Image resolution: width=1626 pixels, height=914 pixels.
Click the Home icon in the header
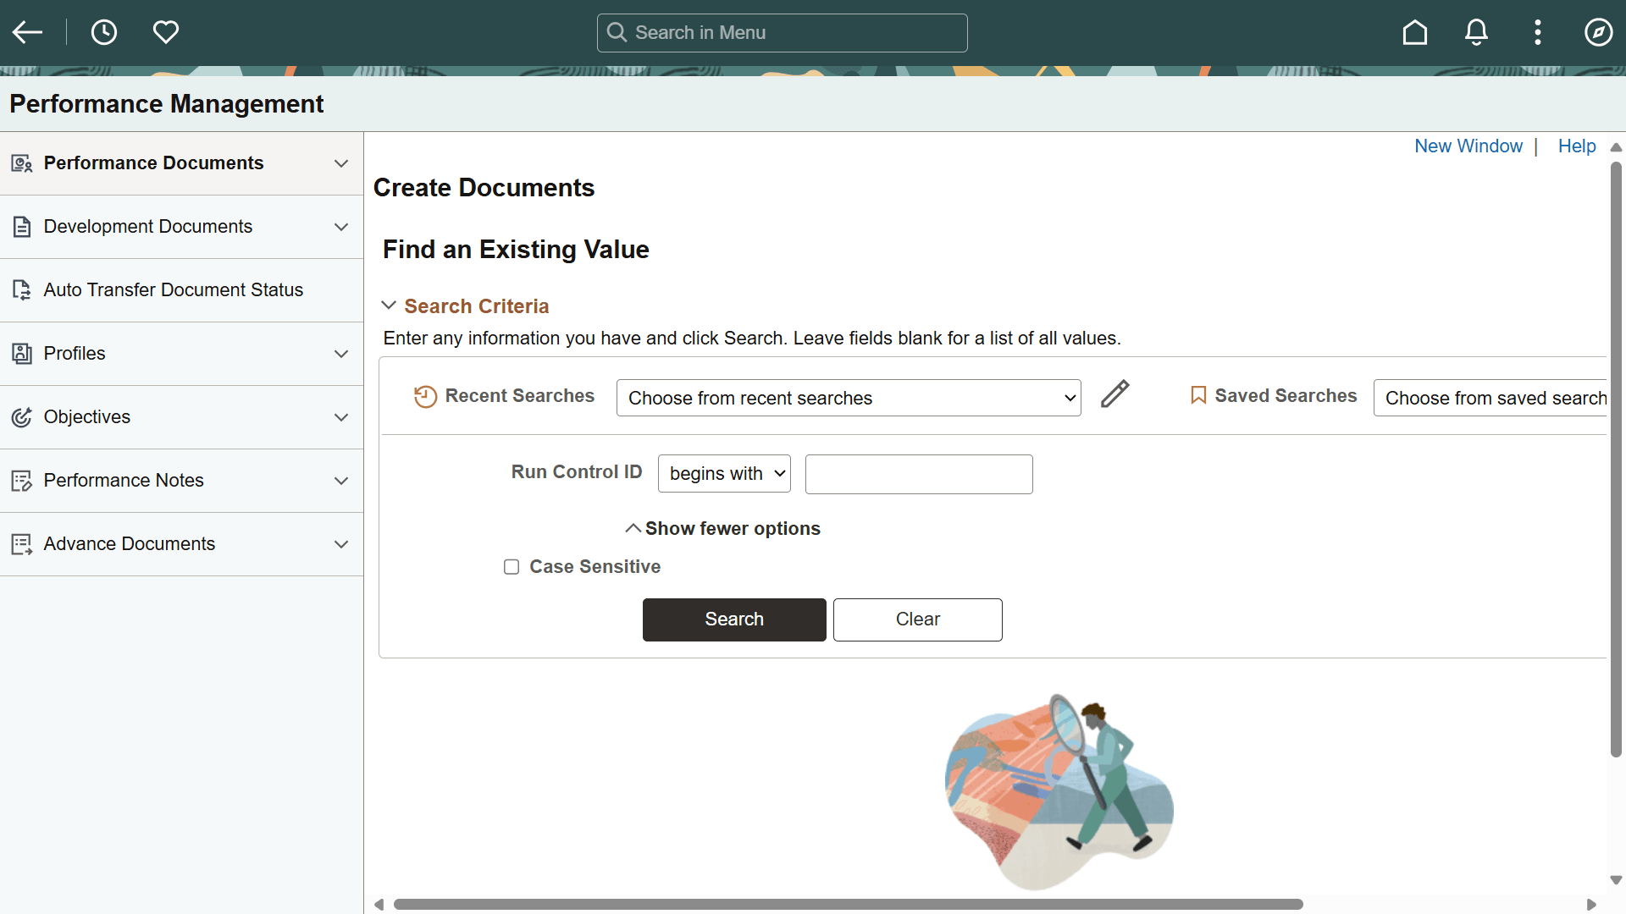pyautogui.click(x=1414, y=32)
